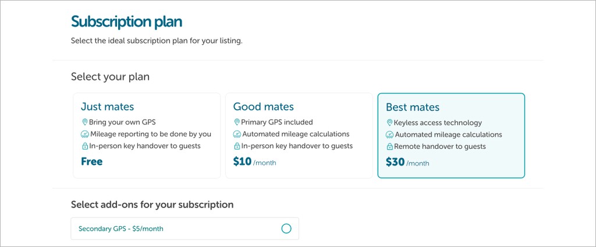
Task: Click the gauge icon in Best mates card
Action: 389,135
